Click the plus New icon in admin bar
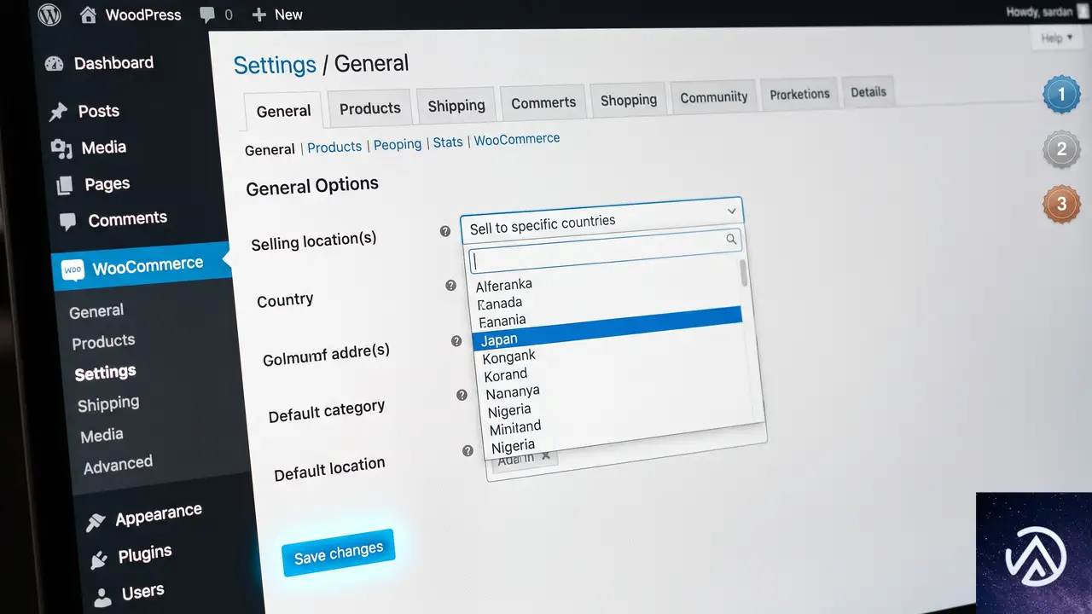Viewport: 1092px width, 614px height. coord(260,15)
